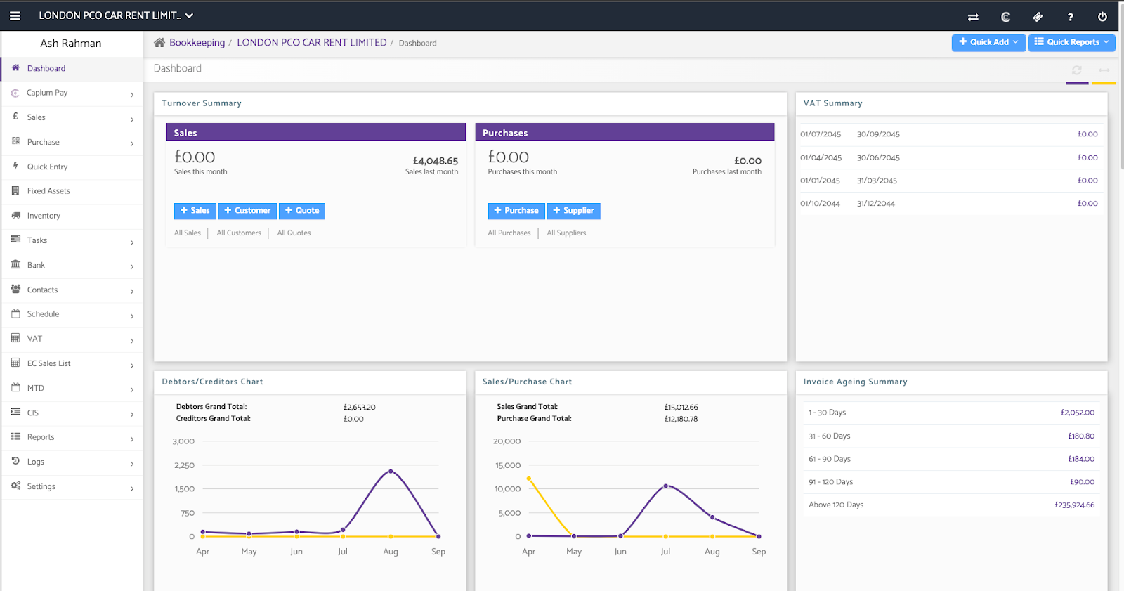Viewport: 1124px width, 591px height.
Task: Expand the Capium Pay chevron
Action: (x=132, y=95)
